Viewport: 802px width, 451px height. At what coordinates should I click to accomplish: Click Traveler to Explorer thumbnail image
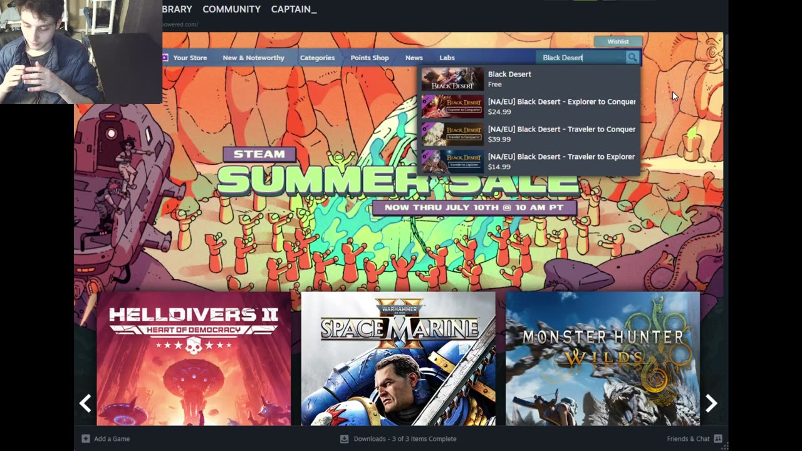452,162
